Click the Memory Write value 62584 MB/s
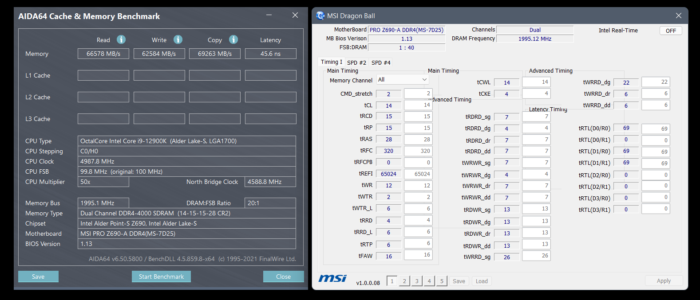The image size is (700, 300). (159, 54)
